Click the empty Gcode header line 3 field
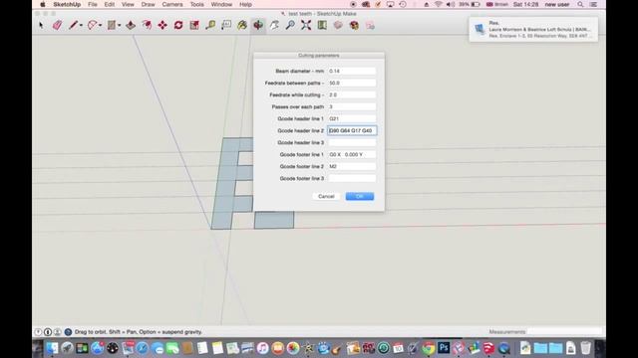This screenshot has width=638, height=358. pyautogui.click(x=352, y=143)
